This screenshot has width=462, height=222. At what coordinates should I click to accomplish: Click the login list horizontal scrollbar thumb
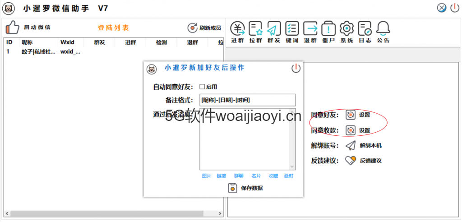107,213
